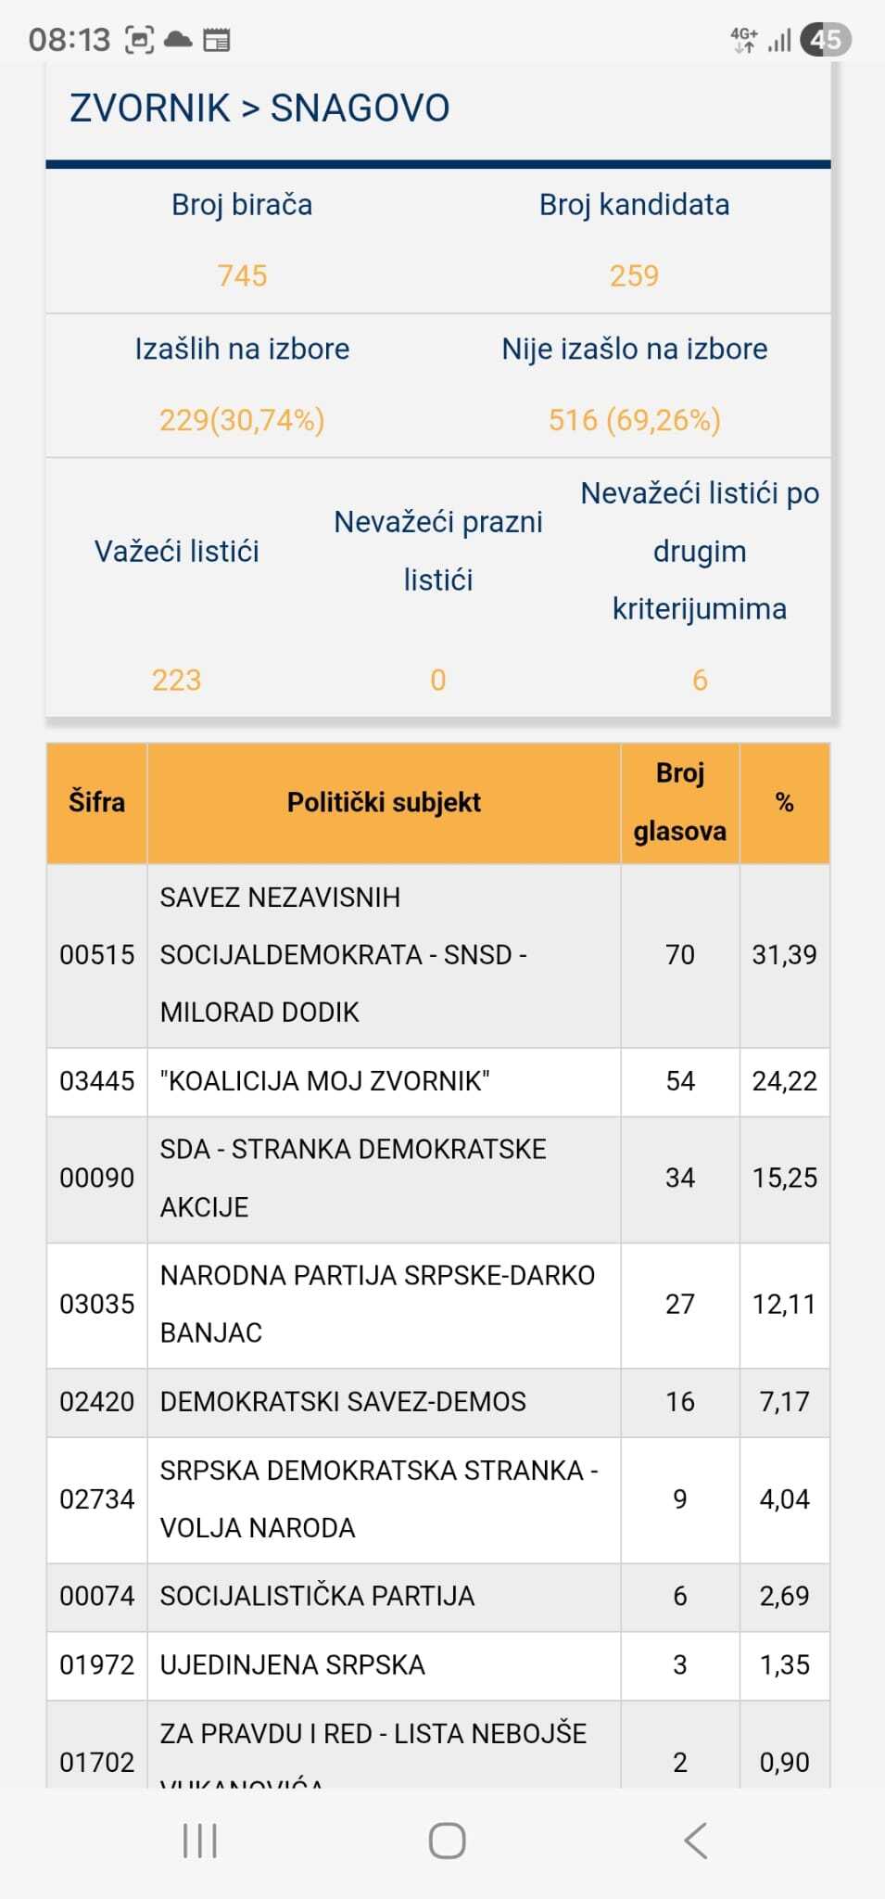This screenshot has width=885, height=1899.
Task: Select the % column header
Action: pyautogui.click(x=784, y=802)
